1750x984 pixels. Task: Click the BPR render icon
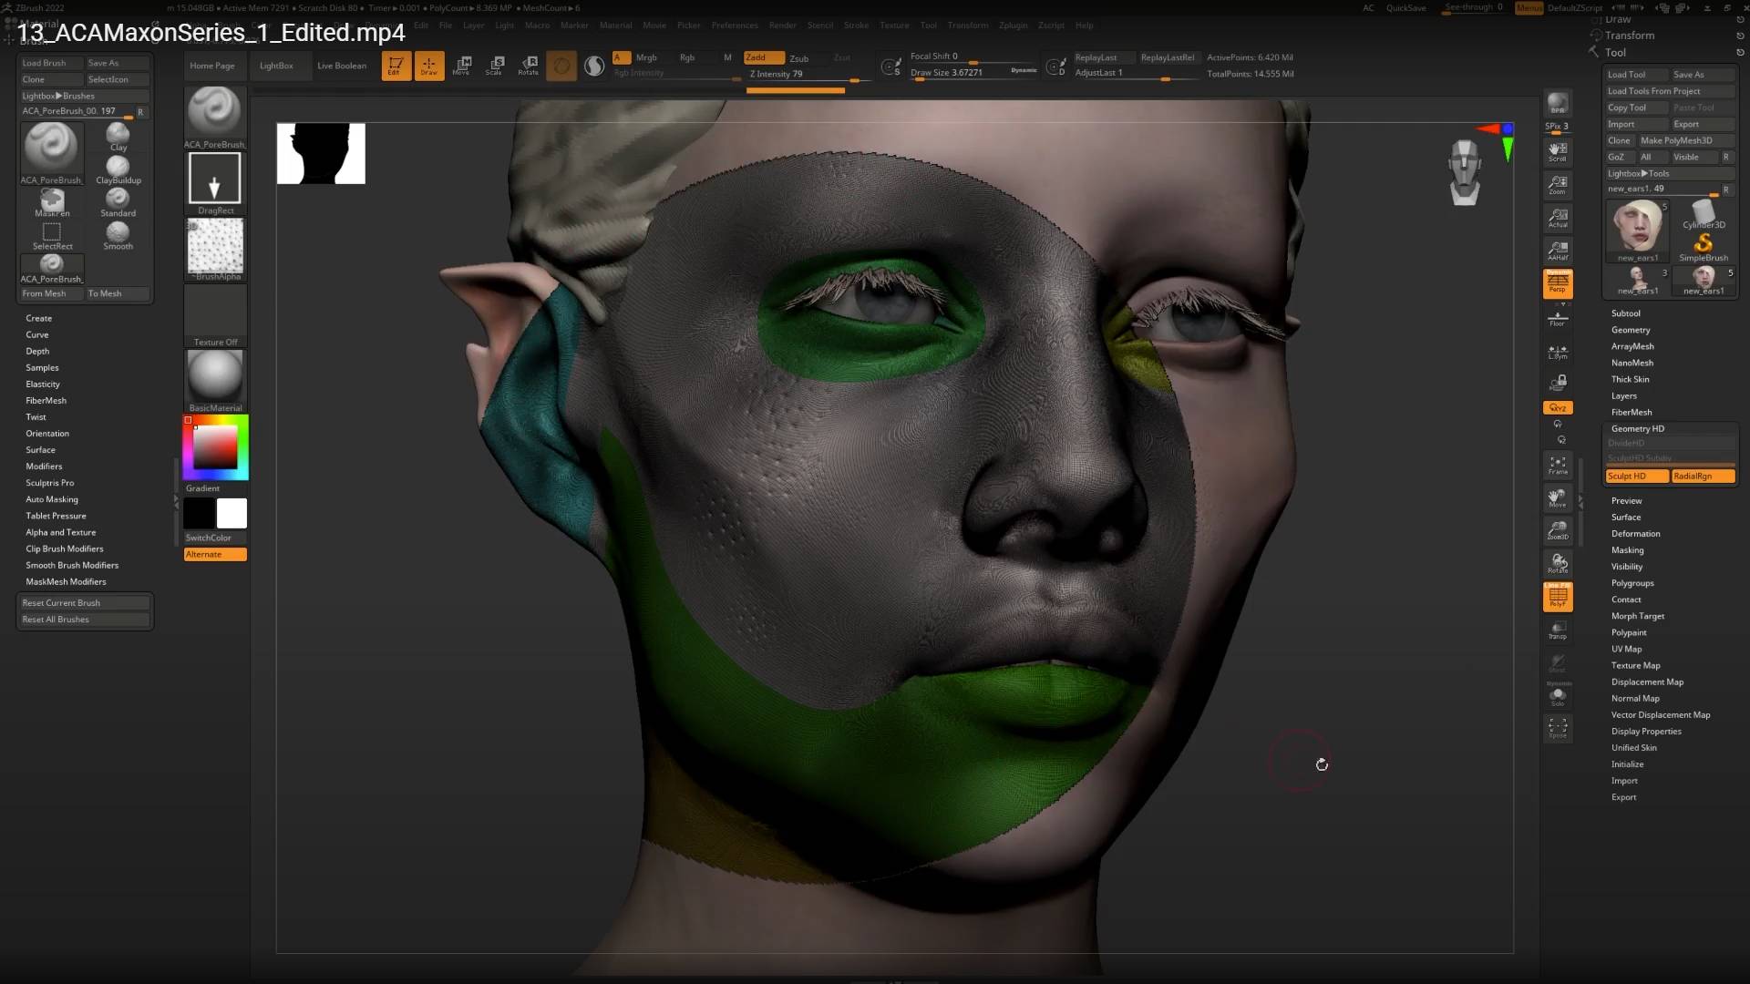tap(1558, 104)
